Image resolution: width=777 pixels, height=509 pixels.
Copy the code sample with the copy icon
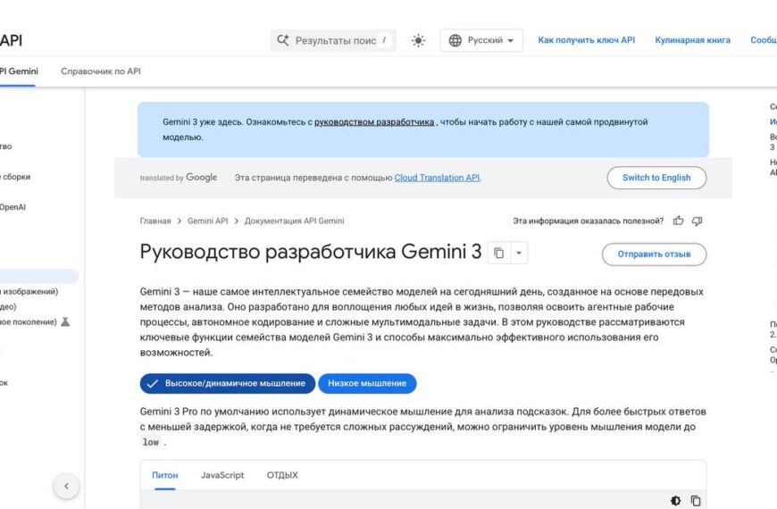point(696,501)
